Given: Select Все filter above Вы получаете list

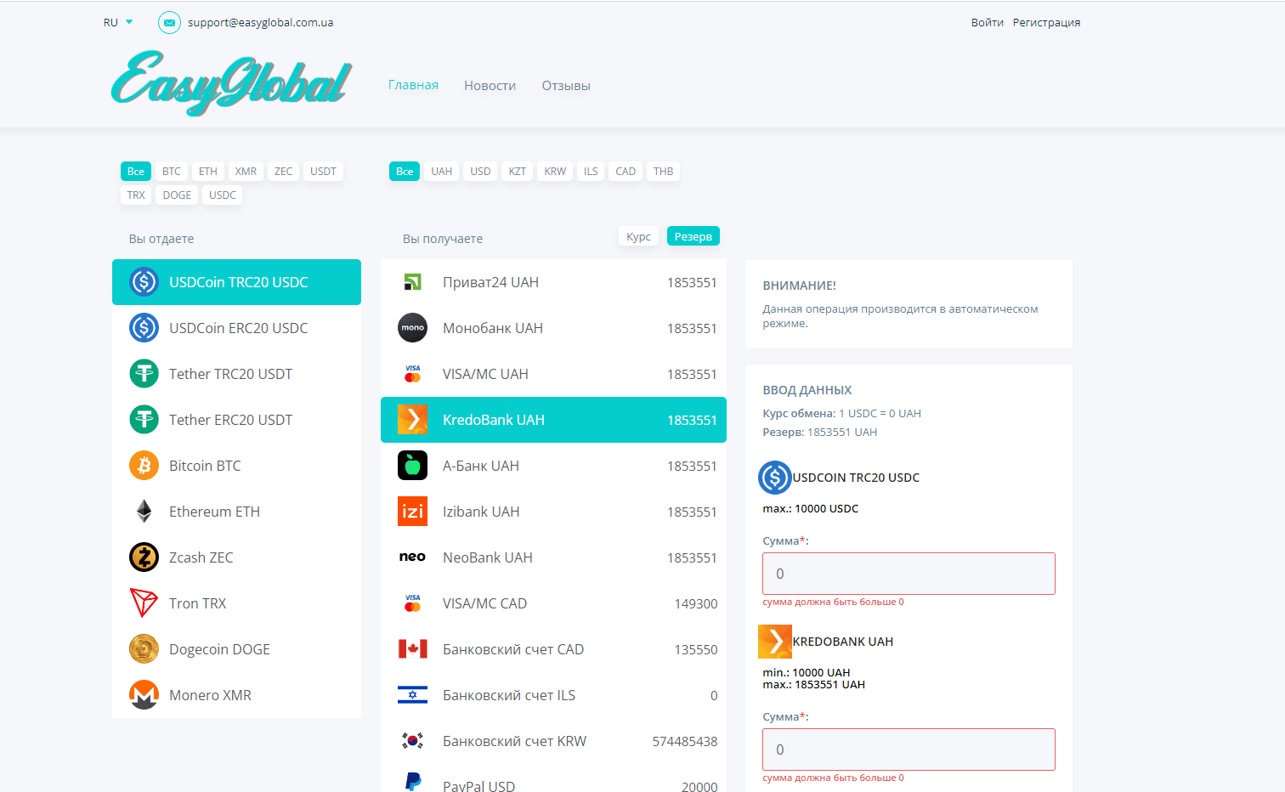Looking at the screenshot, I should [405, 171].
